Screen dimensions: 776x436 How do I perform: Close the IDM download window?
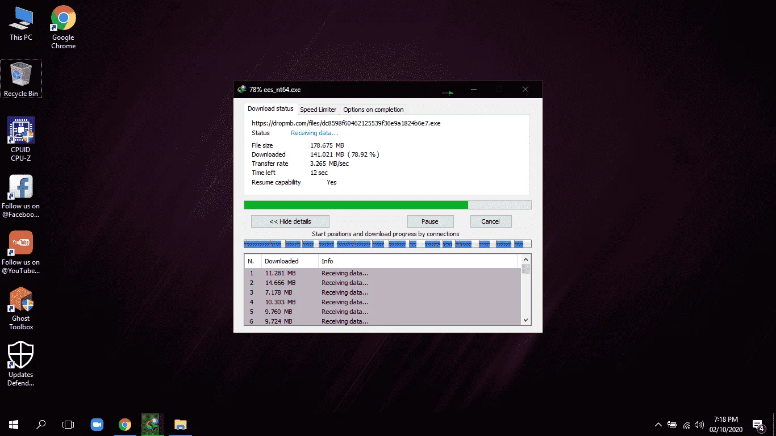click(x=525, y=89)
